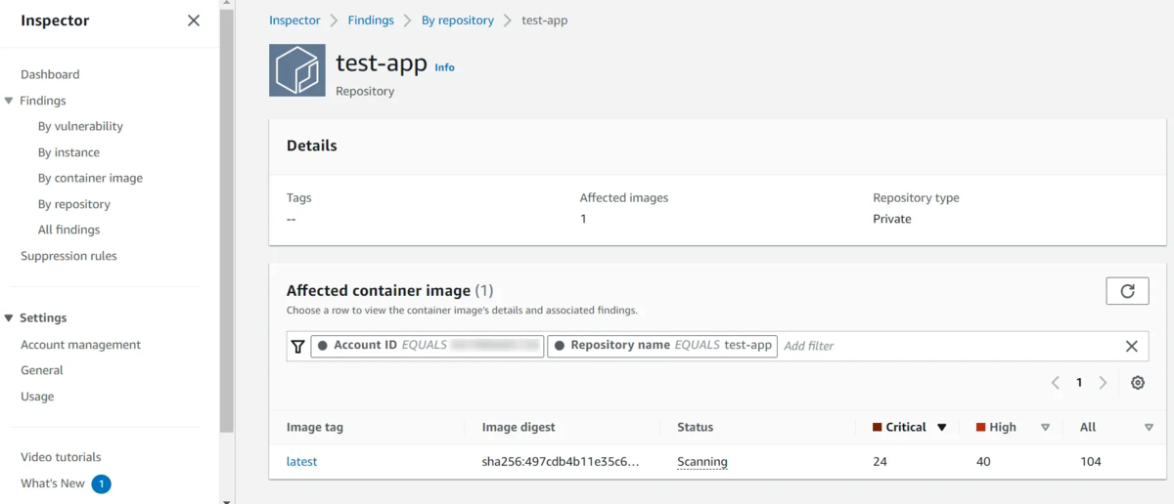
Task: Click the What's New notification badge
Action: click(x=102, y=483)
